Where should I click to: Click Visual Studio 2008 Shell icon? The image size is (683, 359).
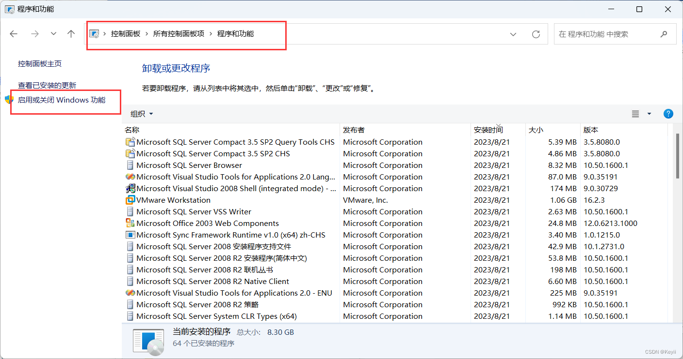click(x=130, y=189)
